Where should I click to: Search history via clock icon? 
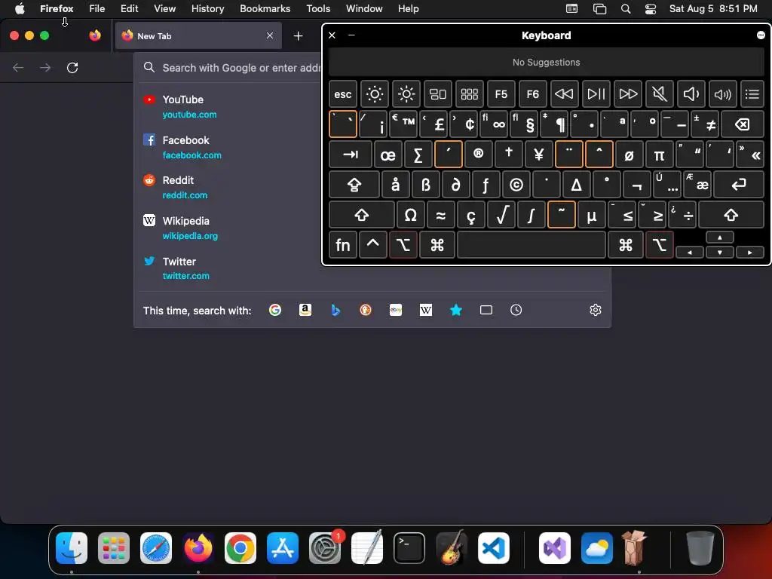(516, 310)
